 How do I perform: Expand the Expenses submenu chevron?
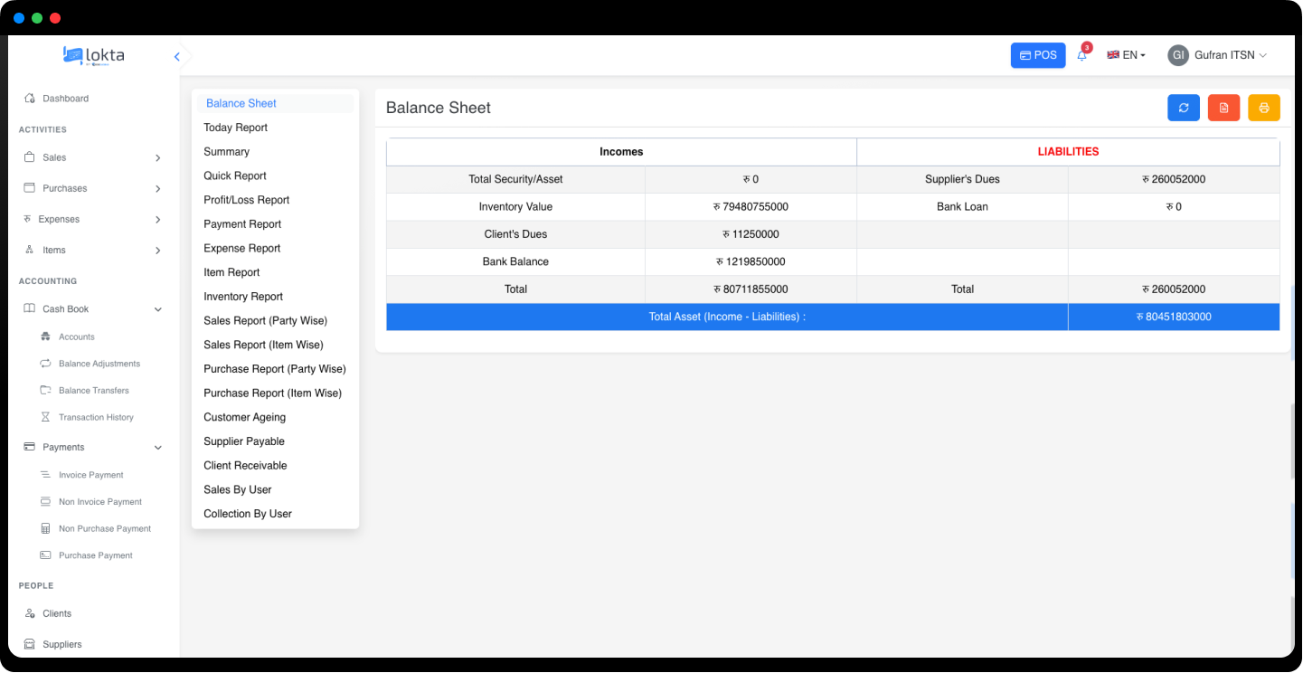click(x=158, y=220)
